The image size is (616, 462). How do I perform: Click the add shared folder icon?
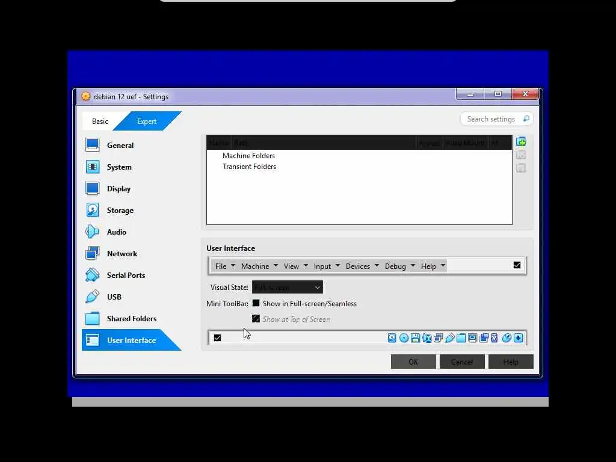(x=521, y=142)
